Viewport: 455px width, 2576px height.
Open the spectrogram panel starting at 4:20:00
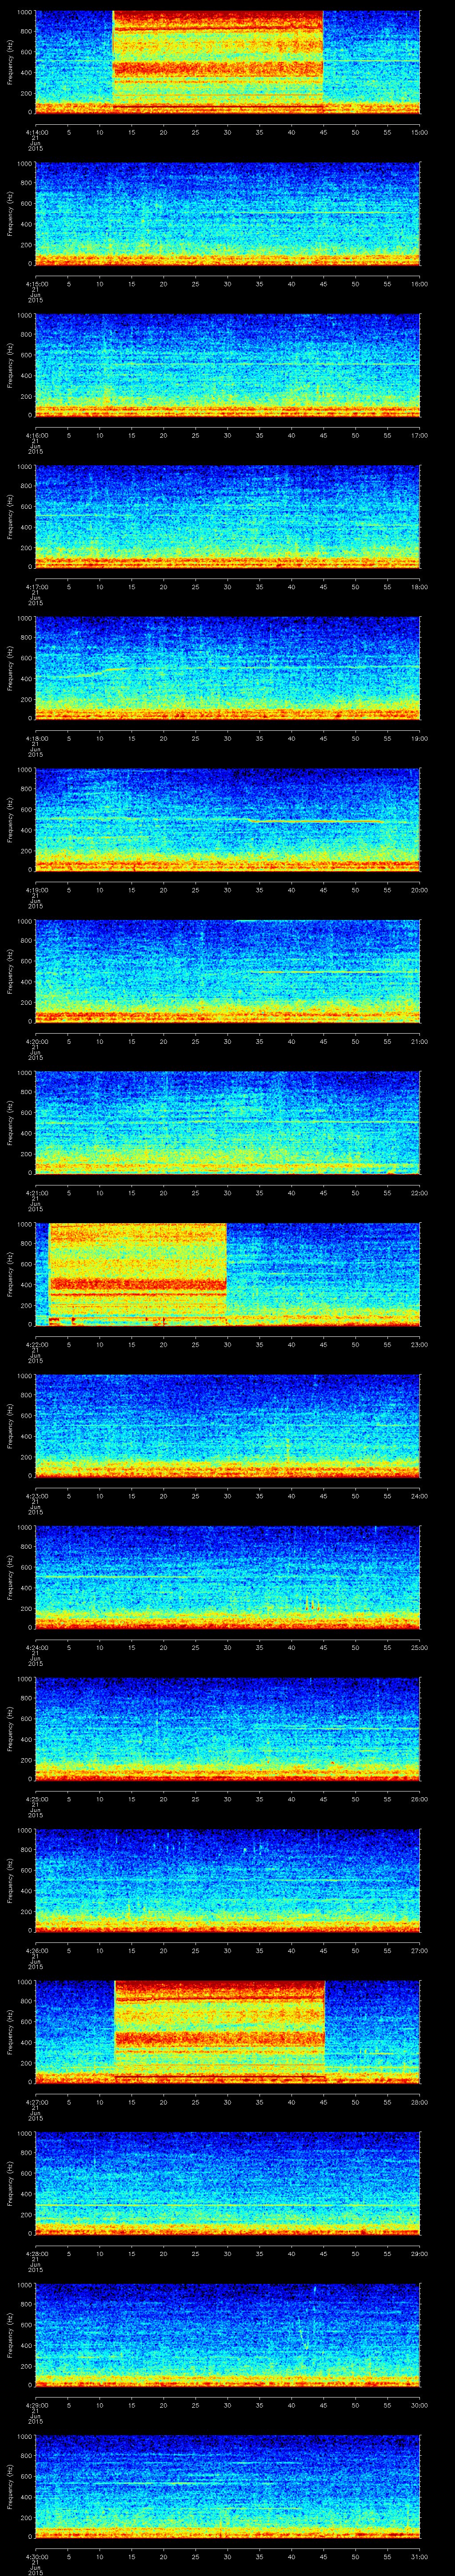227,970
